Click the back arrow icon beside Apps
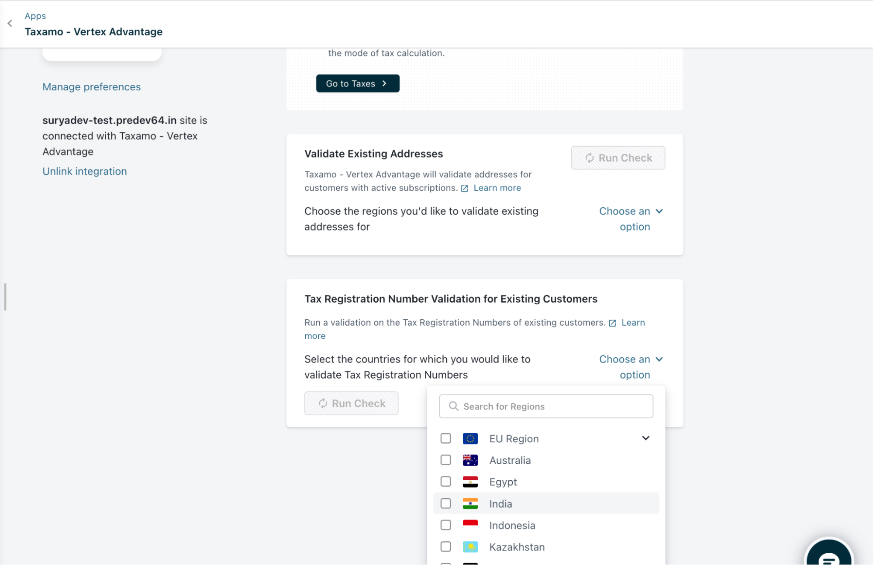Viewport: 873px width, 565px height. pyautogui.click(x=10, y=24)
